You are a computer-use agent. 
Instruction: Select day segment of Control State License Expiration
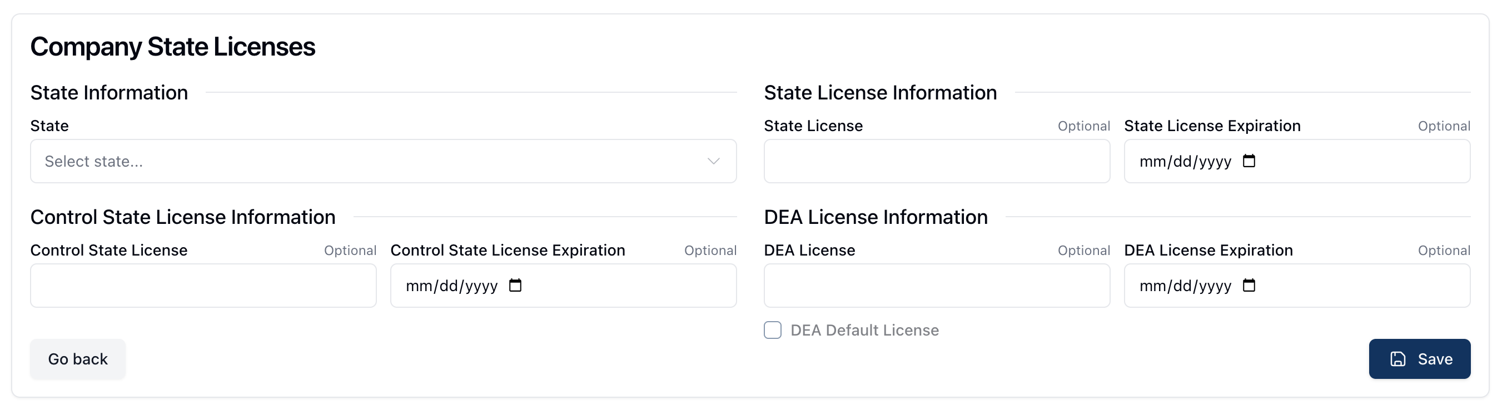pos(449,286)
